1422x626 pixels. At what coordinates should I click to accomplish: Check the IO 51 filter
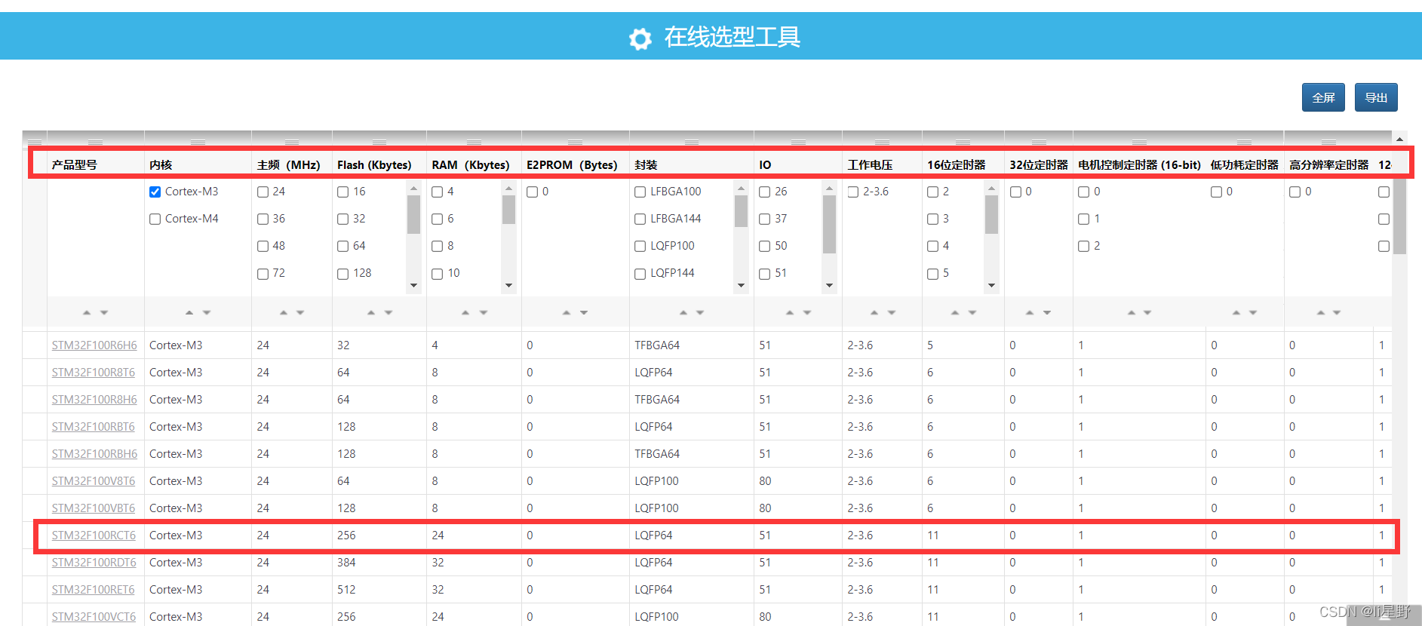[x=764, y=274]
